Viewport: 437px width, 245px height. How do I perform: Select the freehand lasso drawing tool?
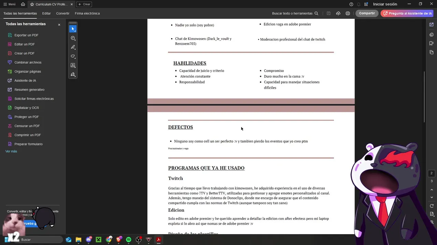click(x=73, y=56)
